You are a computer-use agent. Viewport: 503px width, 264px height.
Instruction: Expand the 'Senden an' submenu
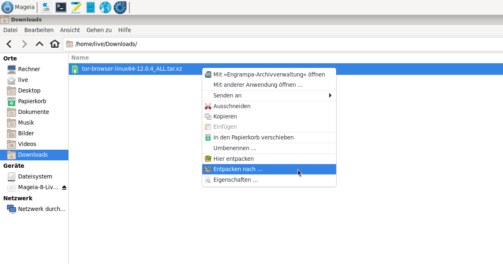tap(269, 95)
